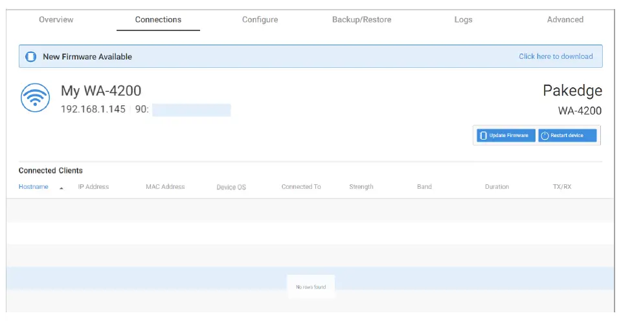Switch to the Configure tab
The height and width of the screenshot is (322, 621).
260,20
